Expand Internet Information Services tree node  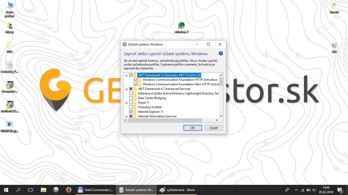[x=126, y=117]
